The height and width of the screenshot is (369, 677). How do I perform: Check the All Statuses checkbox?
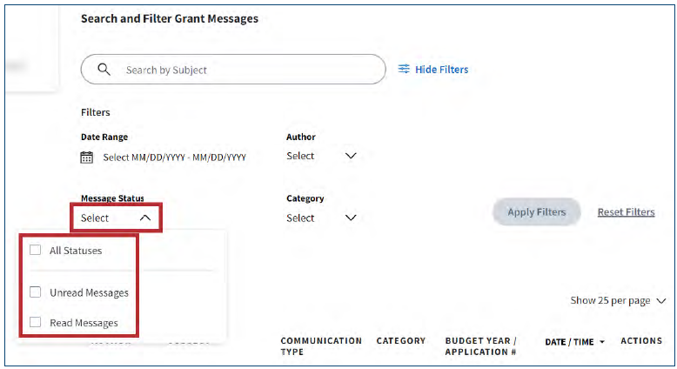[x=36, y=251]
